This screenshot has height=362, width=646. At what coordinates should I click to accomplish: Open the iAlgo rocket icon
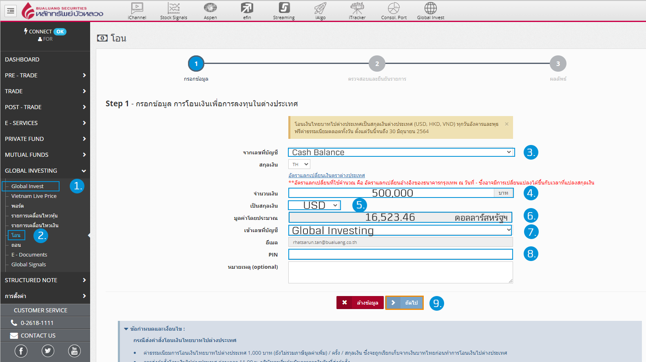[321, 11]
